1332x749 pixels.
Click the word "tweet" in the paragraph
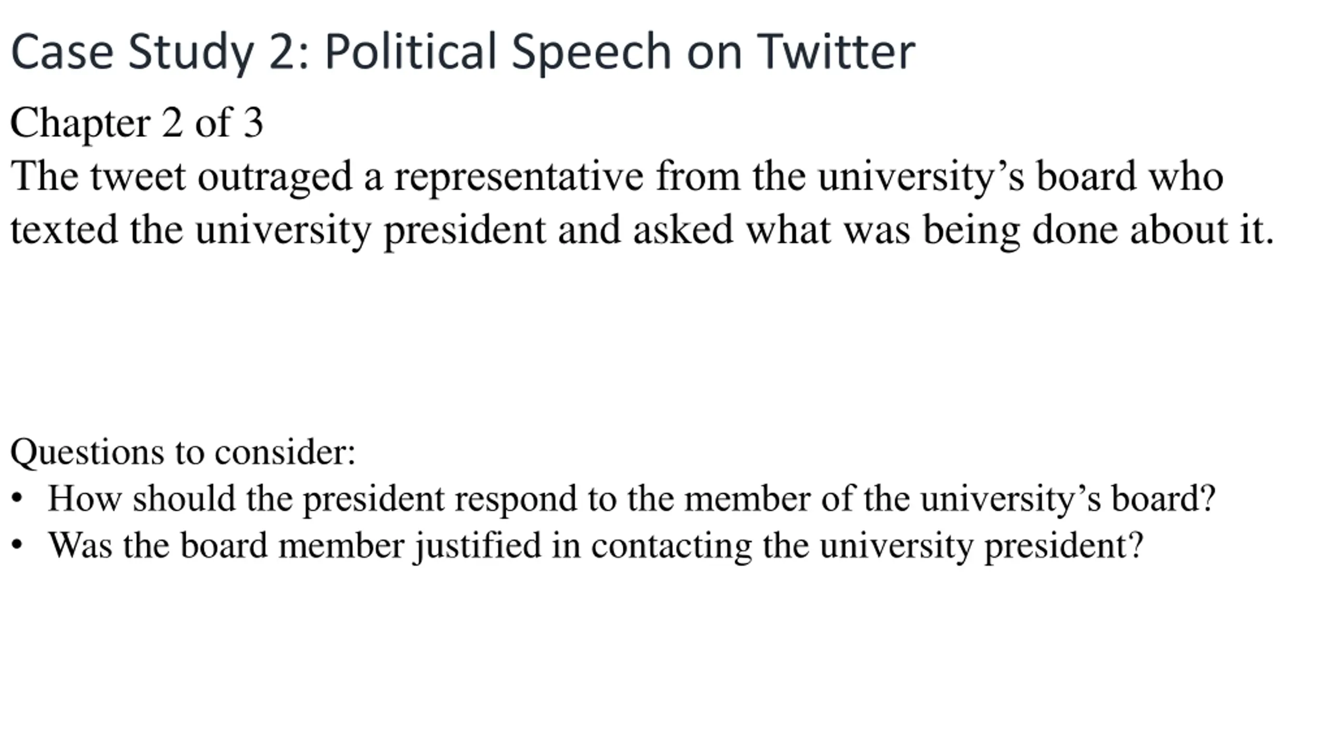tap(138, 177)
